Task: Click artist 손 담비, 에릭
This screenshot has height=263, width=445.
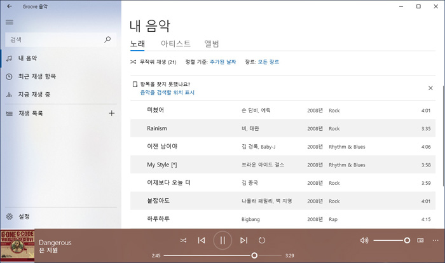Action: (256, 111)
